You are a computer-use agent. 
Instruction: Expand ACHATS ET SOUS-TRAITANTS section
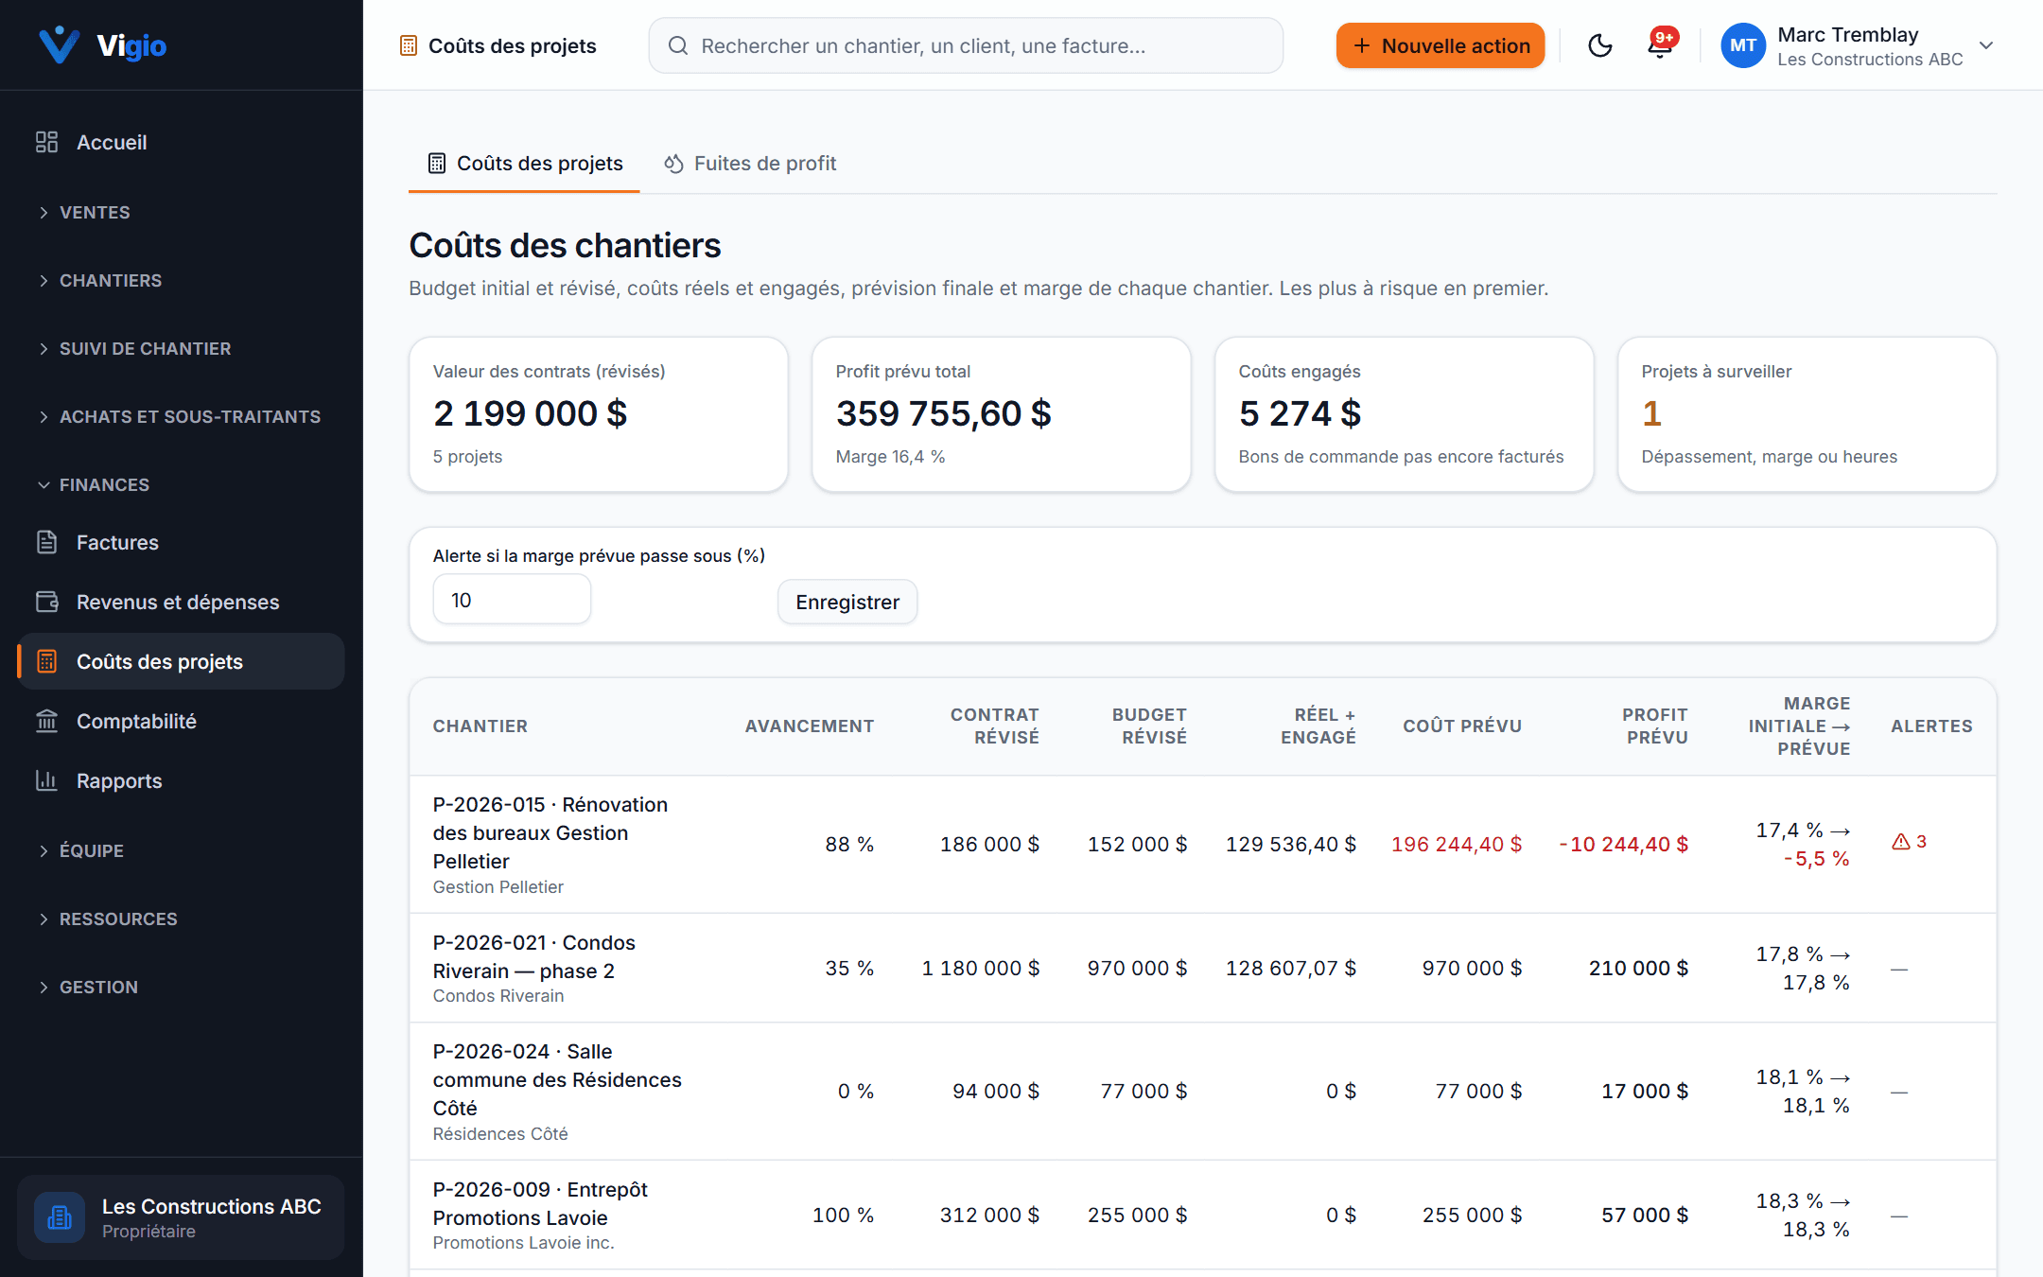(x=182, y=416)
